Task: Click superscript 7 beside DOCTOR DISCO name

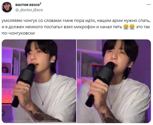Action: coord(41,4)
